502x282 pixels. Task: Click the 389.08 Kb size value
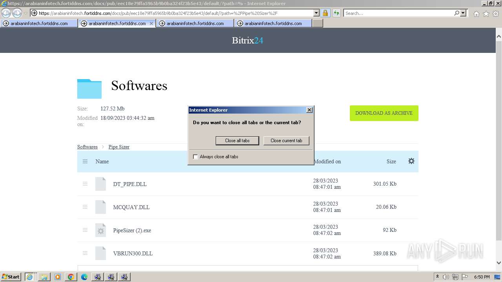coord(385,253)
